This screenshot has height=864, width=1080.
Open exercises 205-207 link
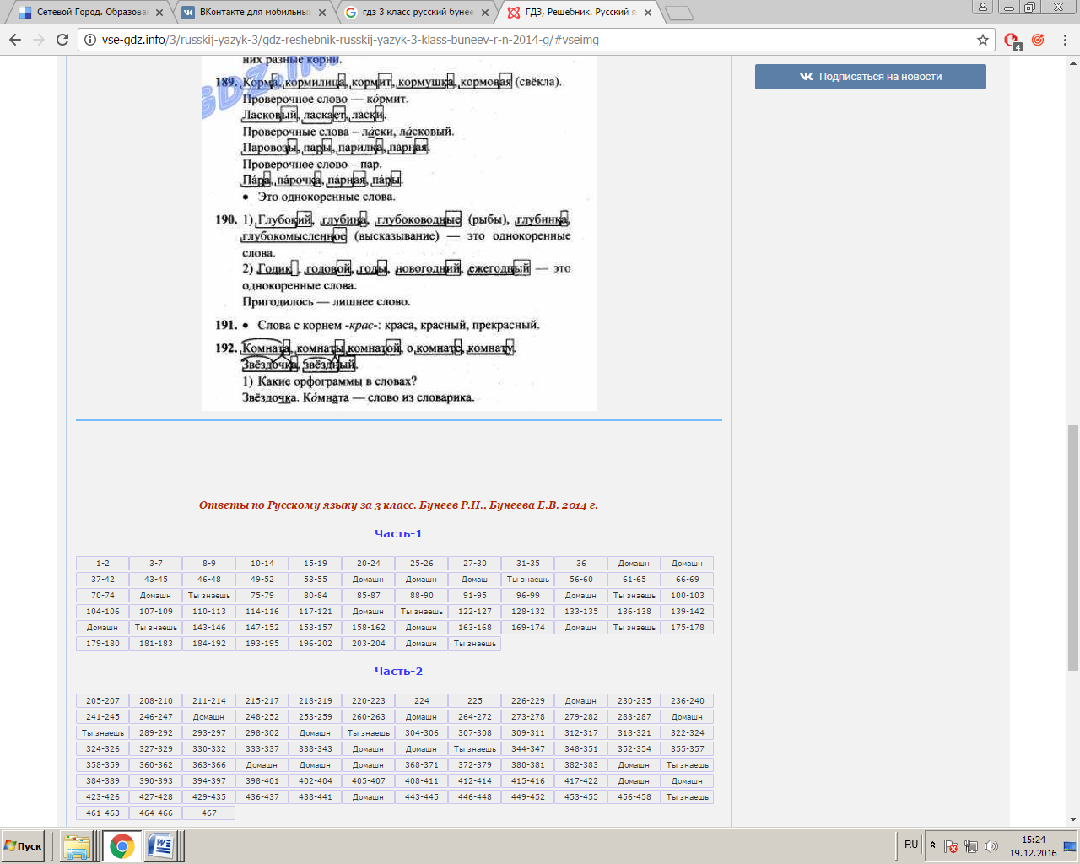pyautogui.click(x=102, y=701)
